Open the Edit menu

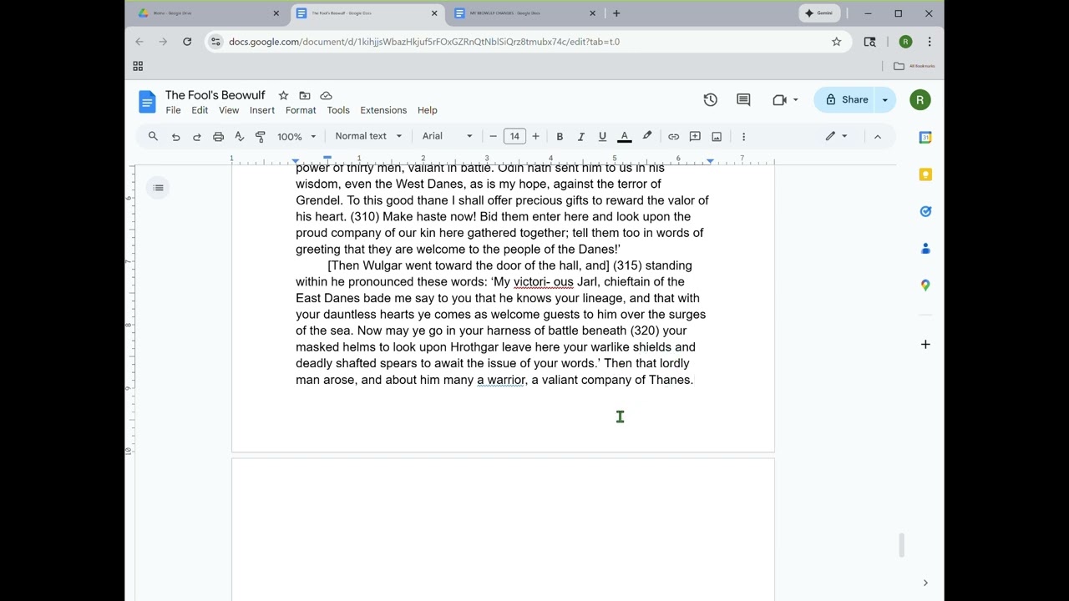pos(200,110)
